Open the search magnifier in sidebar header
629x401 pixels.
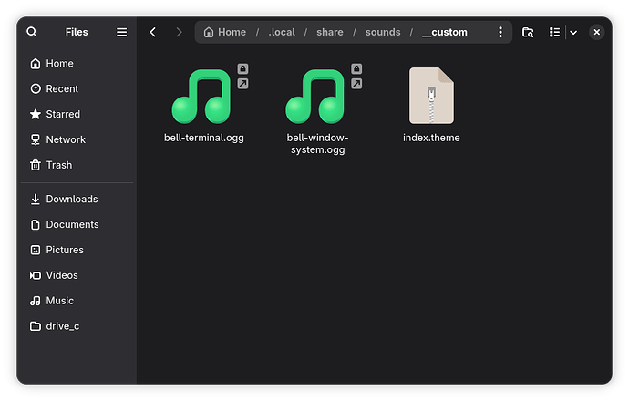32,32
